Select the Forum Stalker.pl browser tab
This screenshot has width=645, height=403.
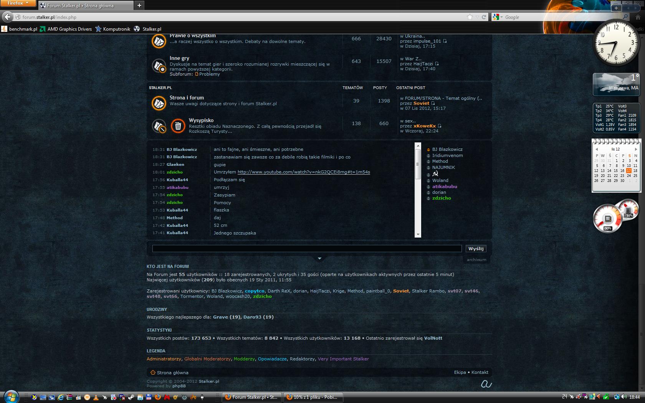pyautogui.click(x=85, y=5)
